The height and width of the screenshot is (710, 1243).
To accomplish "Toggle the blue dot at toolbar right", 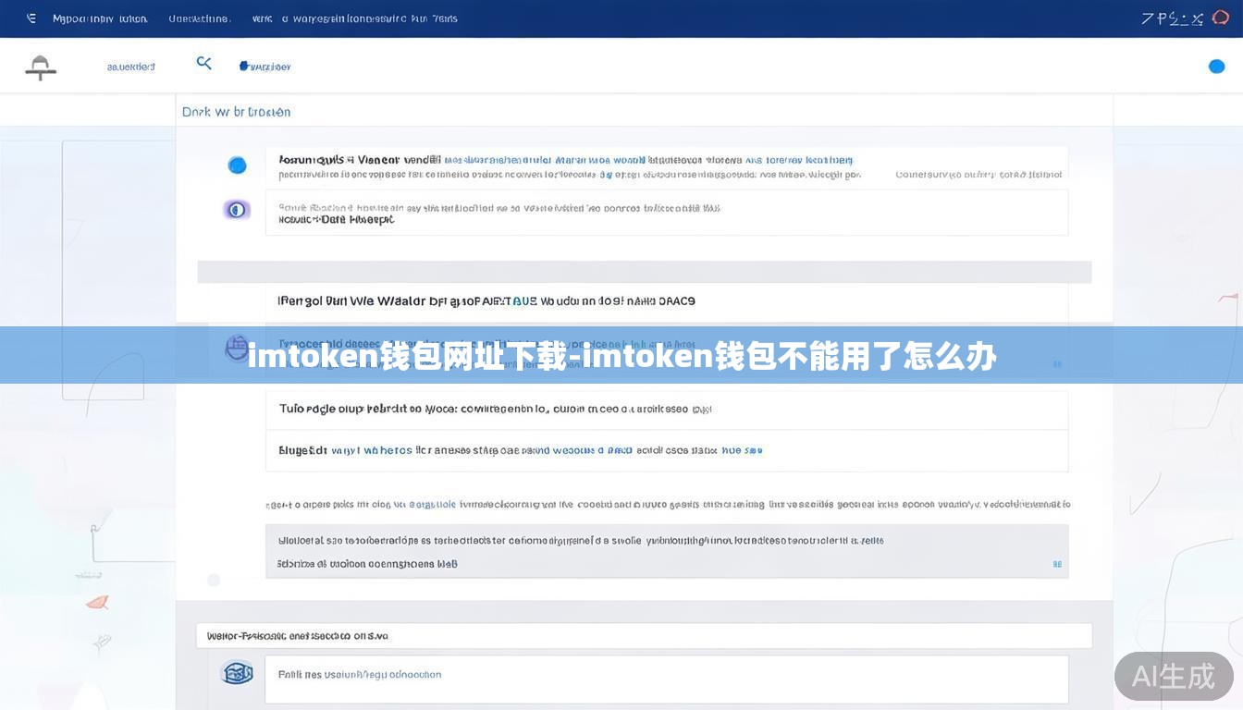I will pos(1217,66).
